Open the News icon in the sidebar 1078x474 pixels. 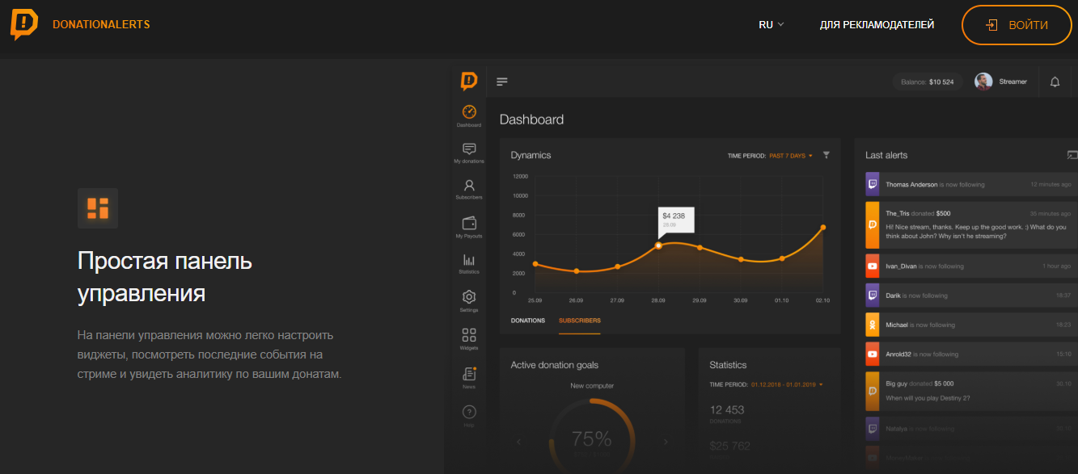click(469, 374)
